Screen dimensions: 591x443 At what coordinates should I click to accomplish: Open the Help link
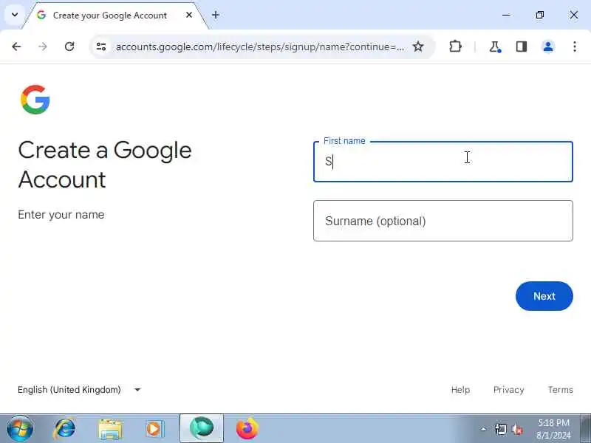460,390
